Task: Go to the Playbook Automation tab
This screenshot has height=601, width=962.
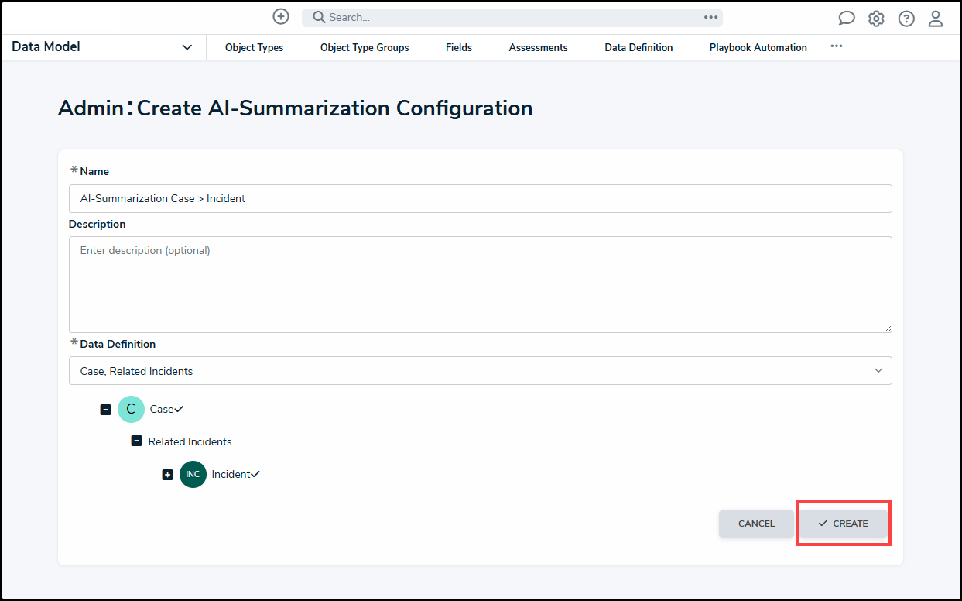Action: 758,47
